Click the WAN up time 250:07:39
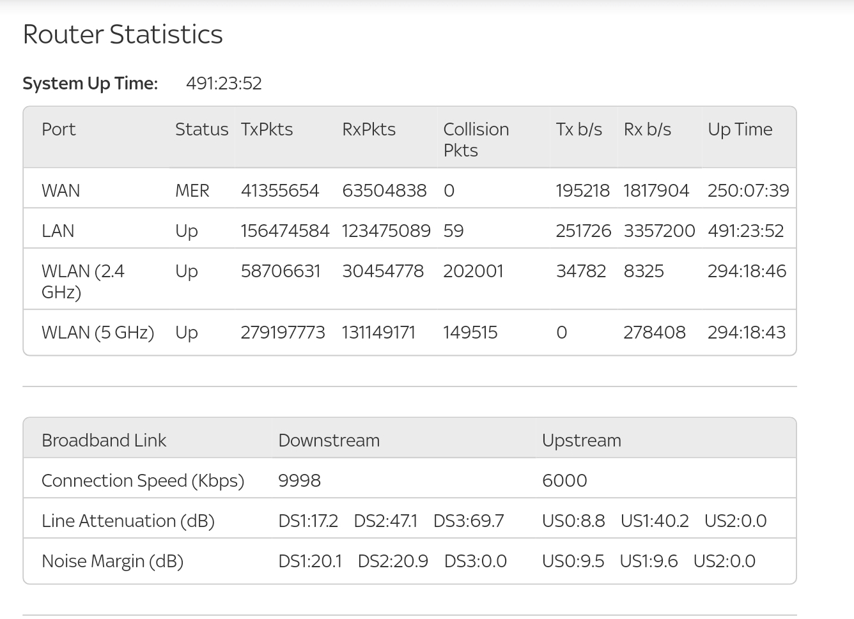Viewport: 854px width, 619px height. coord(748,191)
